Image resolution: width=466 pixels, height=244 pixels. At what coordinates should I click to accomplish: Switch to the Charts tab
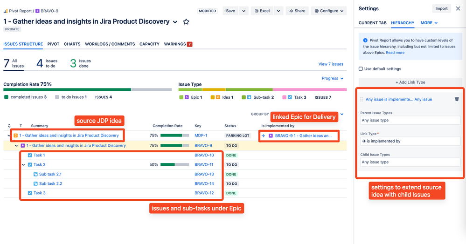click(x=72, y=44)
